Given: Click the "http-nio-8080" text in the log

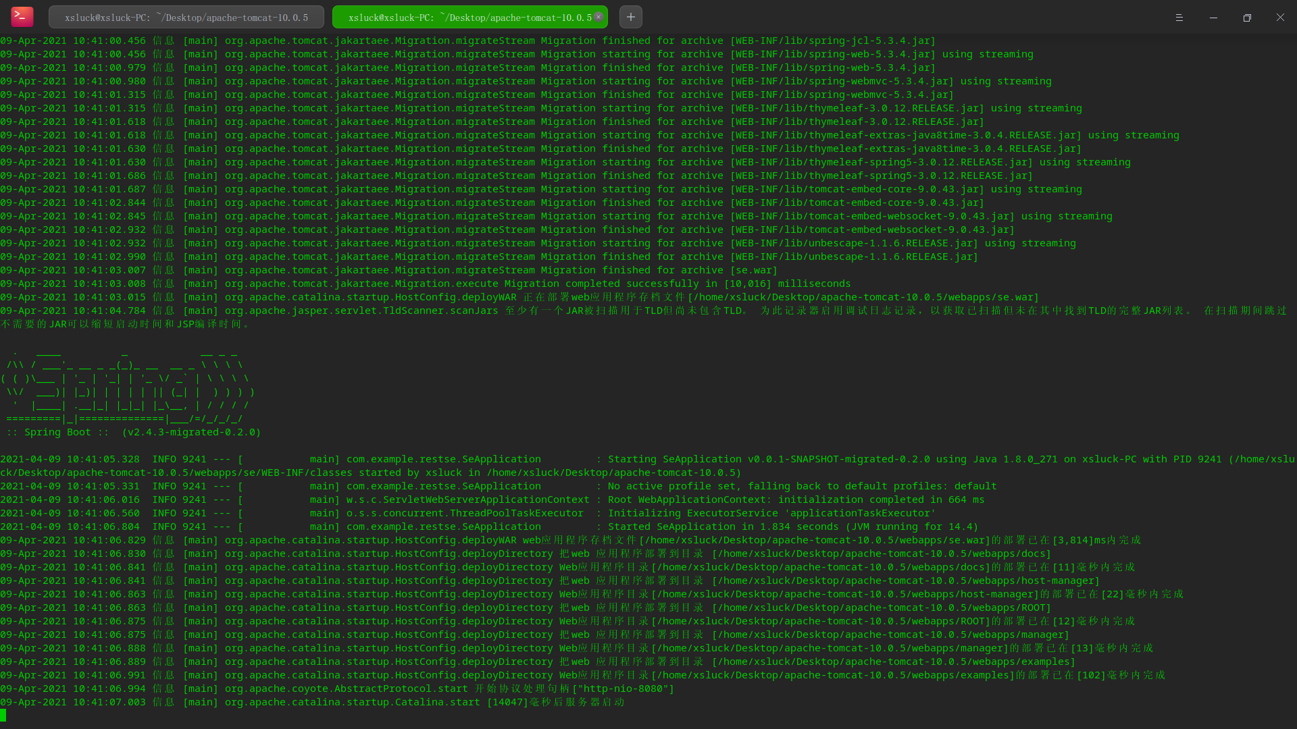Looking at the screenshot, I should coord(623,688).
